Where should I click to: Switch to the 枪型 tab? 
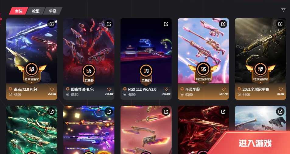coord(36,11)
